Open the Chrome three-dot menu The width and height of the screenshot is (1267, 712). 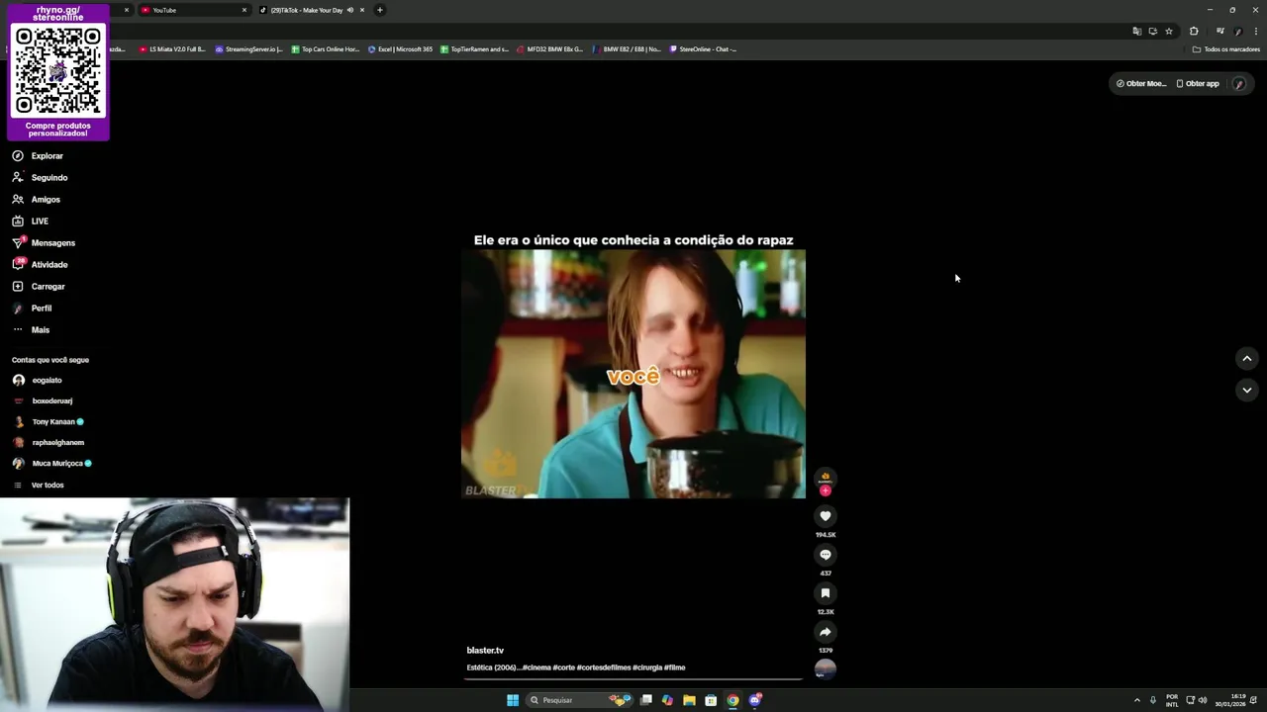[x=1255, y=32]
